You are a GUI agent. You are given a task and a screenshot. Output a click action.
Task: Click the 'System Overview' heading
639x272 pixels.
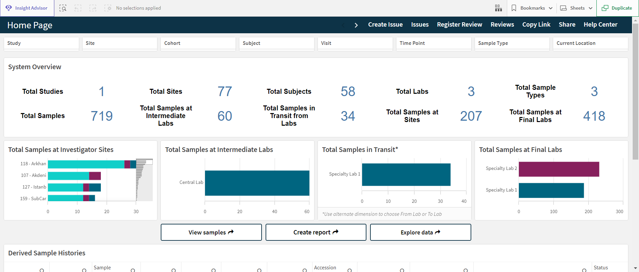tap(35, 67)
